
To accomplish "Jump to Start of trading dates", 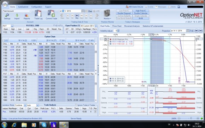I will point(62,16).
